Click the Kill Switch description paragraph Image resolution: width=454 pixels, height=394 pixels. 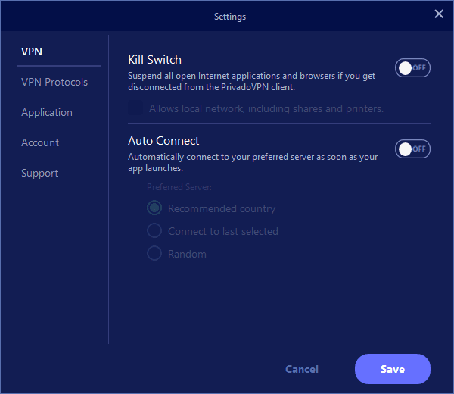(x=252, y=81)
